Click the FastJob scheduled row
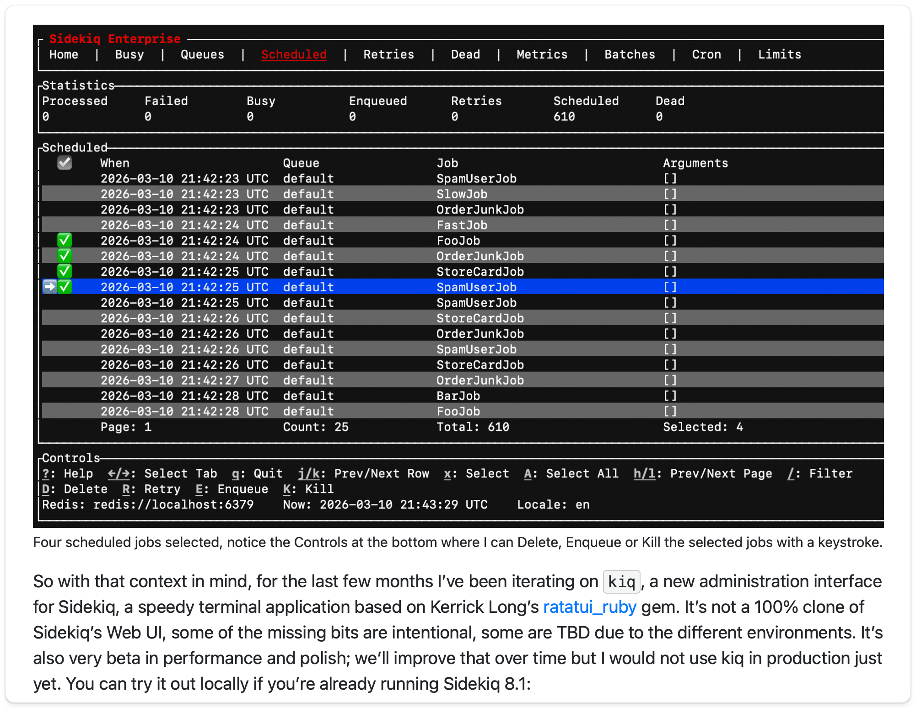 click(462, 225)
